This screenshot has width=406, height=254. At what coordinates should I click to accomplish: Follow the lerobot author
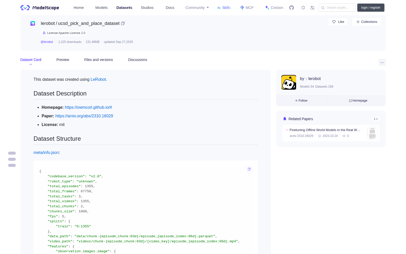click(301, 101)
